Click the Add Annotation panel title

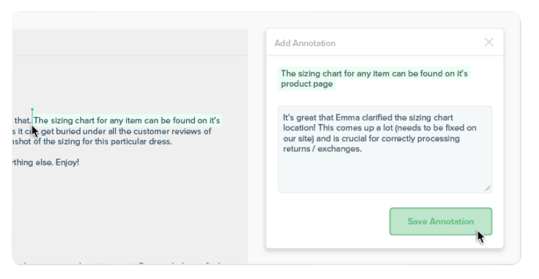(x=305, y=43)
